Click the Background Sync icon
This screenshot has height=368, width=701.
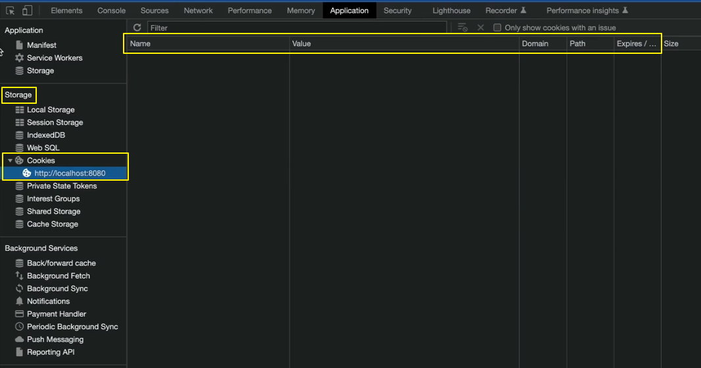[19, 288]
